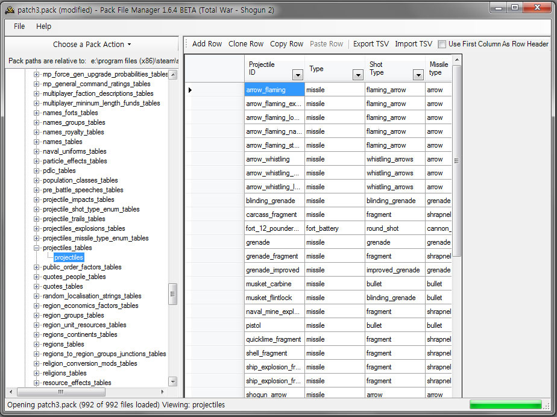The width and height of the screenshot is (557, 417).
Task: Open the Shot Type column filter dropdown
Action: (418, 75)
